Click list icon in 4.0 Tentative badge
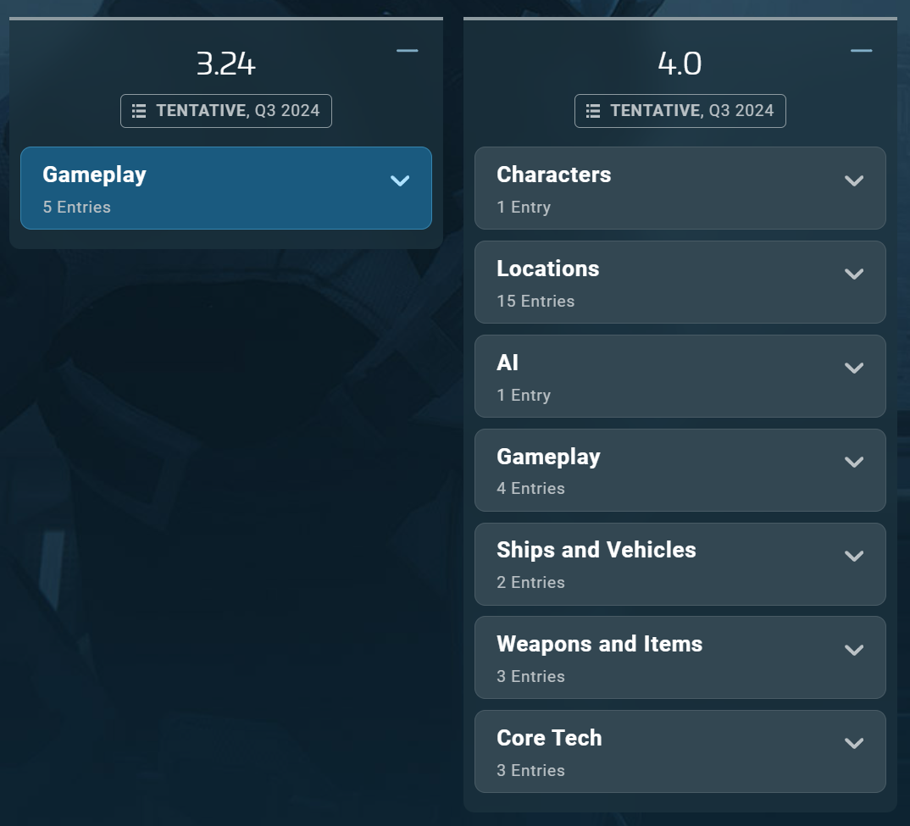 pos(593,111)
